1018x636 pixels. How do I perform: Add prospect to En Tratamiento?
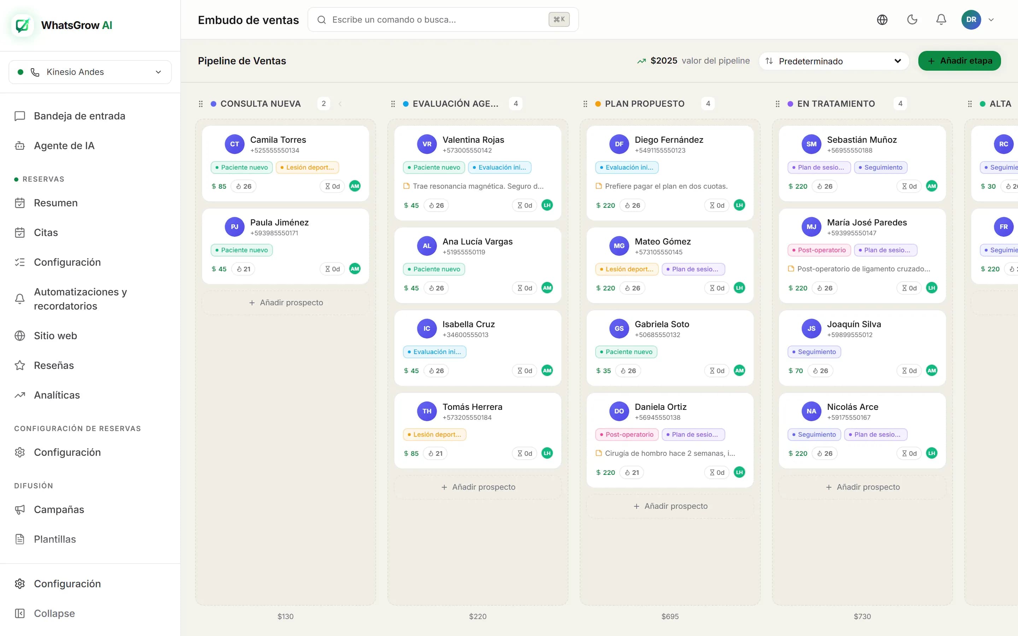tap(862, 487)
